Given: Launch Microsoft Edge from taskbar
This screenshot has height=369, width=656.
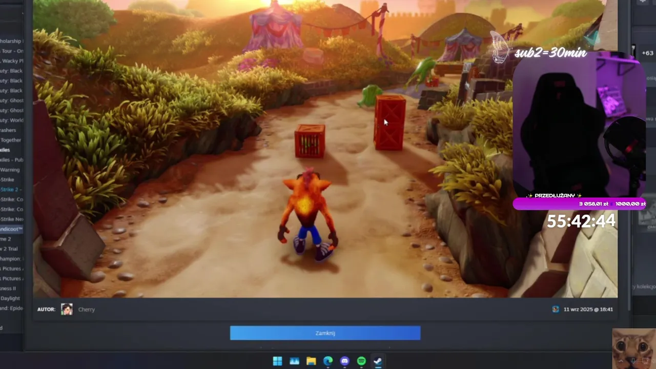Looking at the screenshot, I should click(328, 361).
